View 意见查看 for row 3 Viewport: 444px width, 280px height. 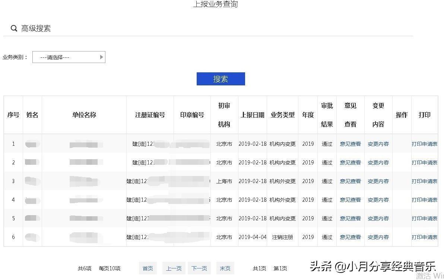tap(350, 181)
